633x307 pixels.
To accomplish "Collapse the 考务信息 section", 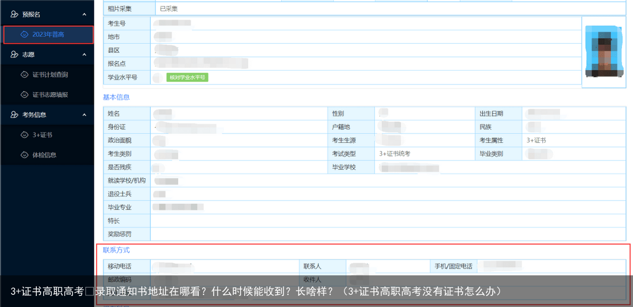I will pos(83,114).
